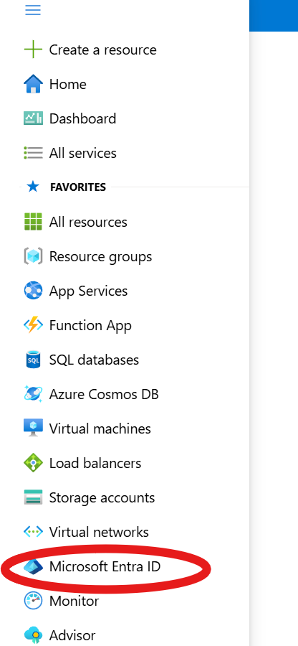Click the Create a resource label
This screenshot has height=646, width=298.
(102, 50)
